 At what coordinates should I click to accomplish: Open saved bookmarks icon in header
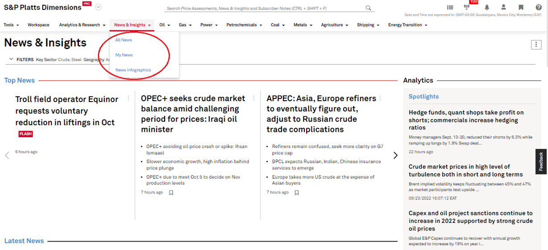pyautogui.click(x=521, y=8)
